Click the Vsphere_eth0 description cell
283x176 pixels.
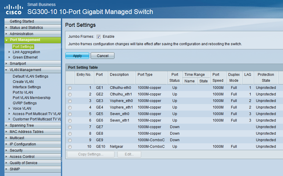(121, 101)
